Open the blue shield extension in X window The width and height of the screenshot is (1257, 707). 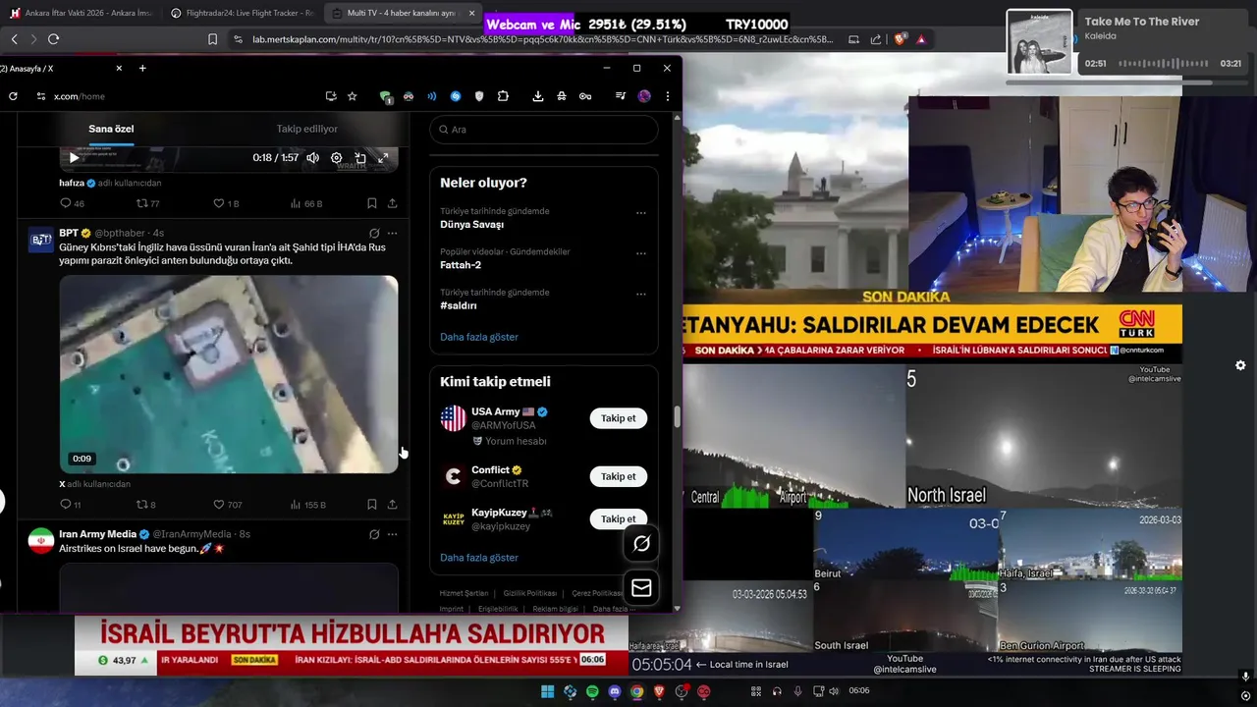(479, 96)
